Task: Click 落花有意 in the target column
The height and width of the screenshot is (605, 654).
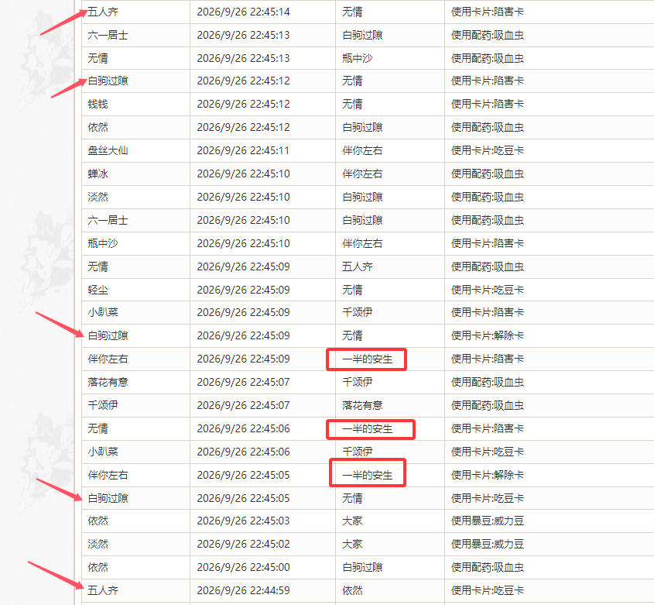Action: (x=362, y=405)
